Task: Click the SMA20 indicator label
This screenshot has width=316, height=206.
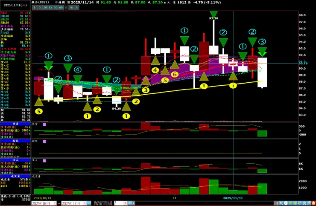Action: 5,20
